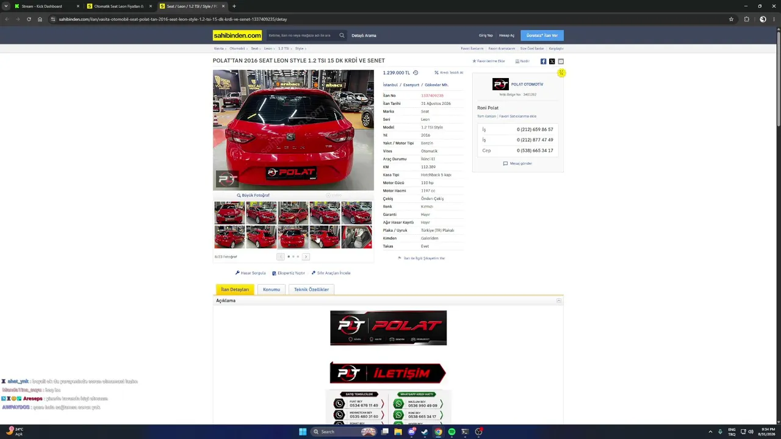The image size is (781, 439).
Task: Click Favorilerime Ekle link
Action: coord(489,61)
